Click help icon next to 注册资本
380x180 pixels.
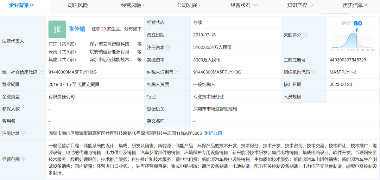168,48
